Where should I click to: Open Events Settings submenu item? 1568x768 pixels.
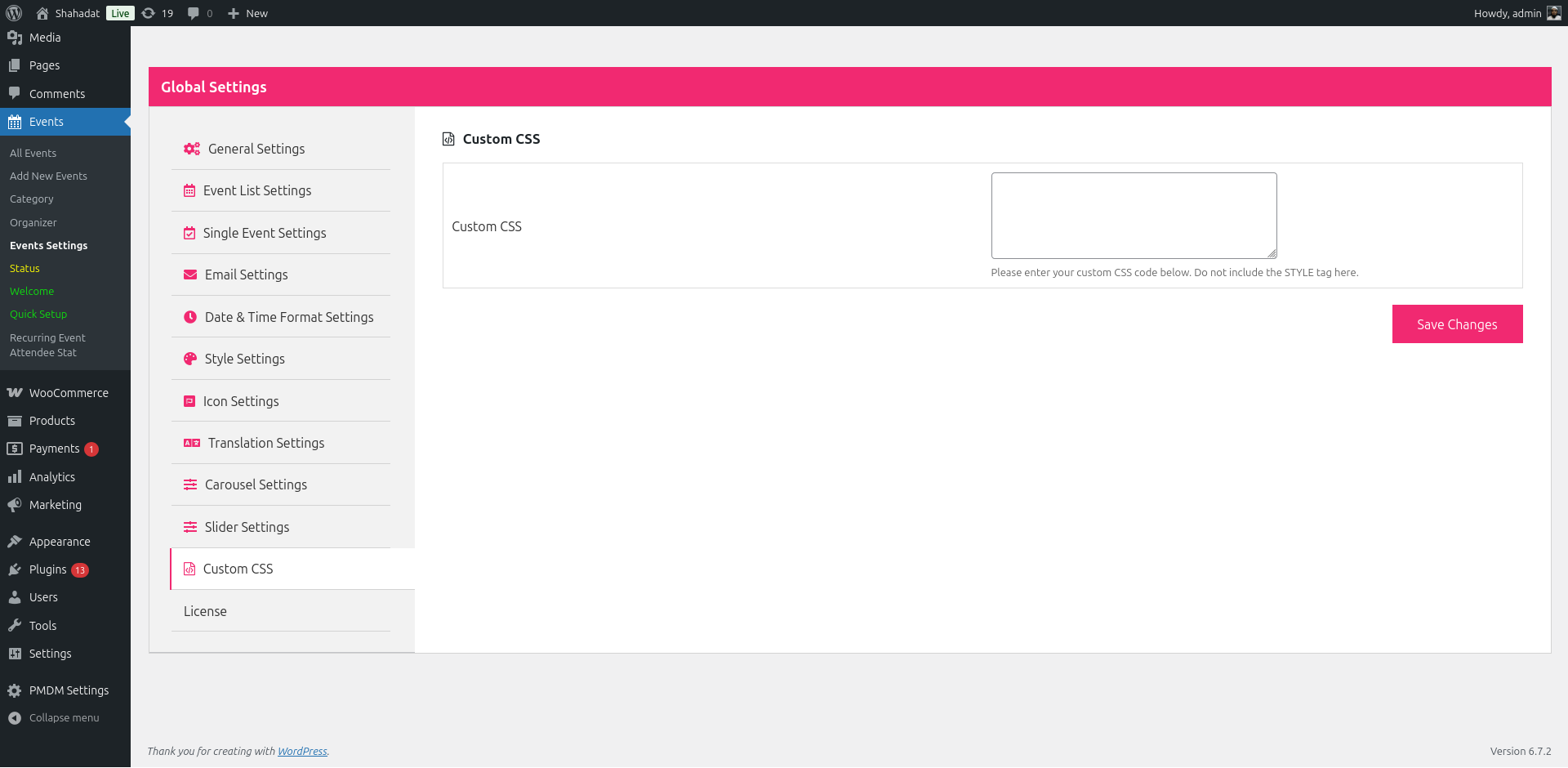[49, 245]
